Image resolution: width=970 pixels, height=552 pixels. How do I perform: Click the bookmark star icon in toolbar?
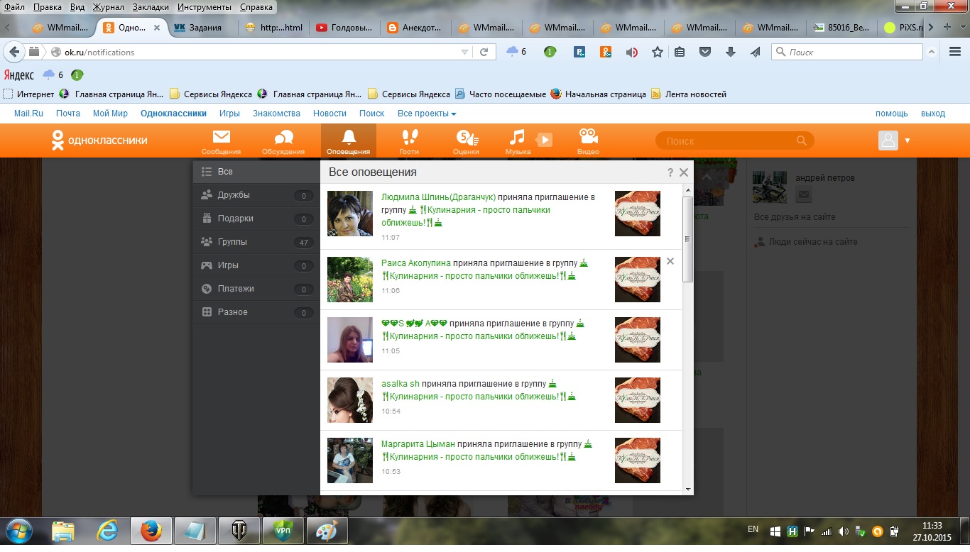pyautogui.click(x=658, y=52)
